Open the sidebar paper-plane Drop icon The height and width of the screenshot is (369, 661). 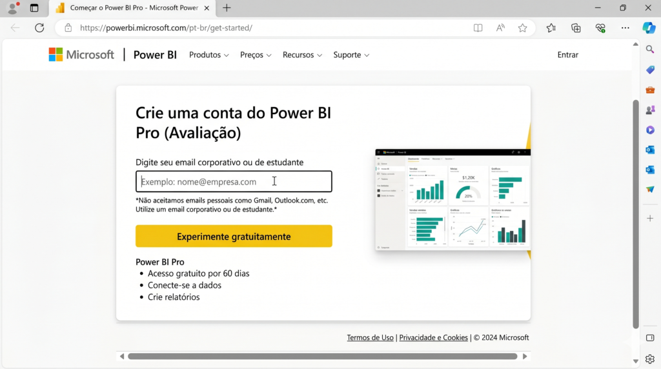coord(650,190)
